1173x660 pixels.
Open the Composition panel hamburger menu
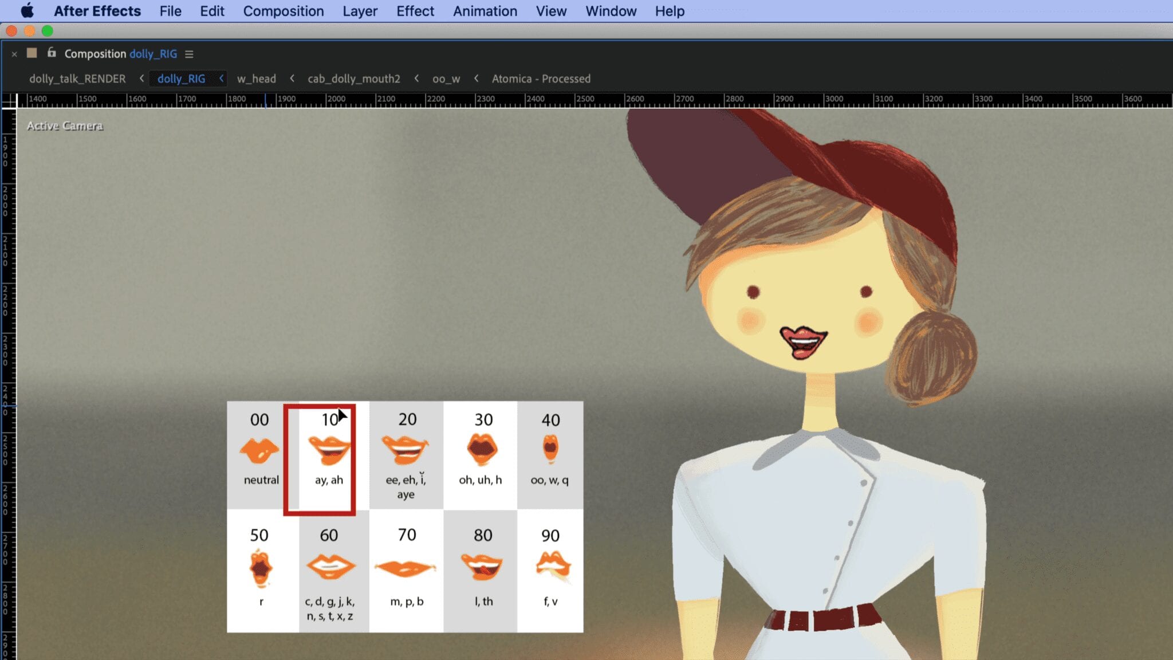click(x=189, y=54)
